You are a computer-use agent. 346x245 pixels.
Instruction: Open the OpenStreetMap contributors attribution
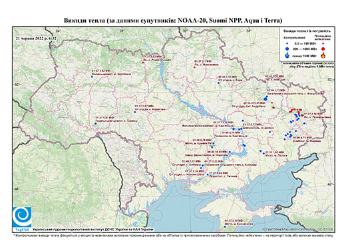(298, 229)
